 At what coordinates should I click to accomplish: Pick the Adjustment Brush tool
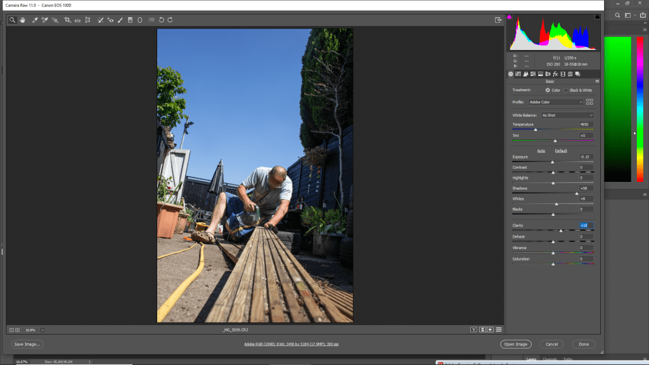(x=120, y=20)
